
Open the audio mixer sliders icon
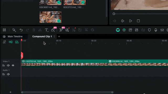(162, 30)
